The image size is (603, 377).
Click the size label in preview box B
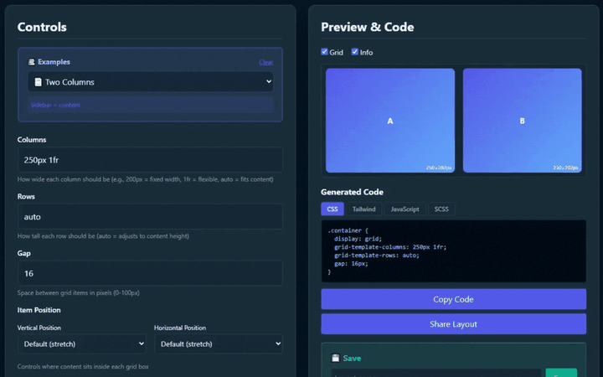pos(565,168)
